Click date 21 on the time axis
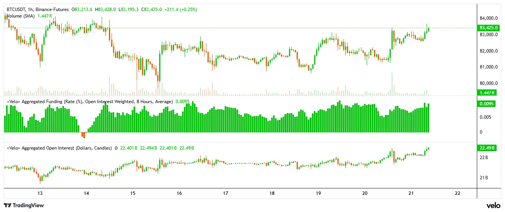The height and width of the screenshot is (212, 505). point(411,193)
